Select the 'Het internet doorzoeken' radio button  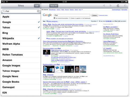coord(54,18)
